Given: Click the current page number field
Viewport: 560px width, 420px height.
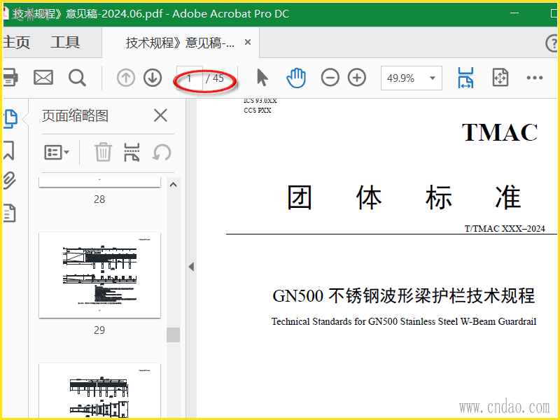Looking at the screenshot, I should [189, 78].
